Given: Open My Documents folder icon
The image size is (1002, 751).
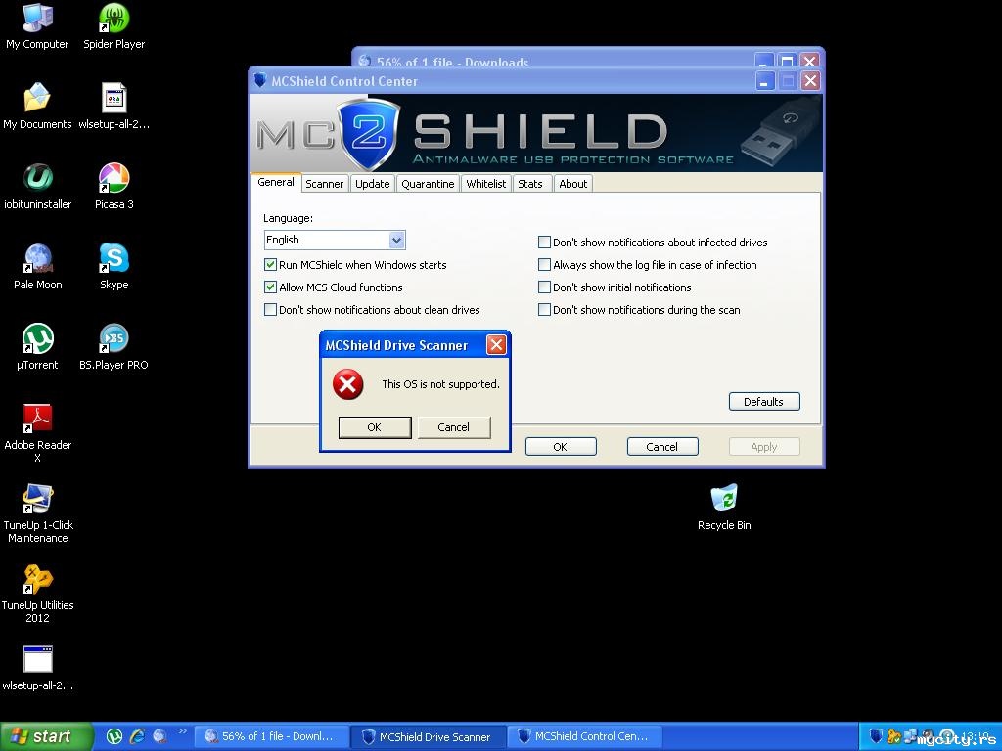Looking at the screenshot, I should pyautogui.click(x=37, y=106).
